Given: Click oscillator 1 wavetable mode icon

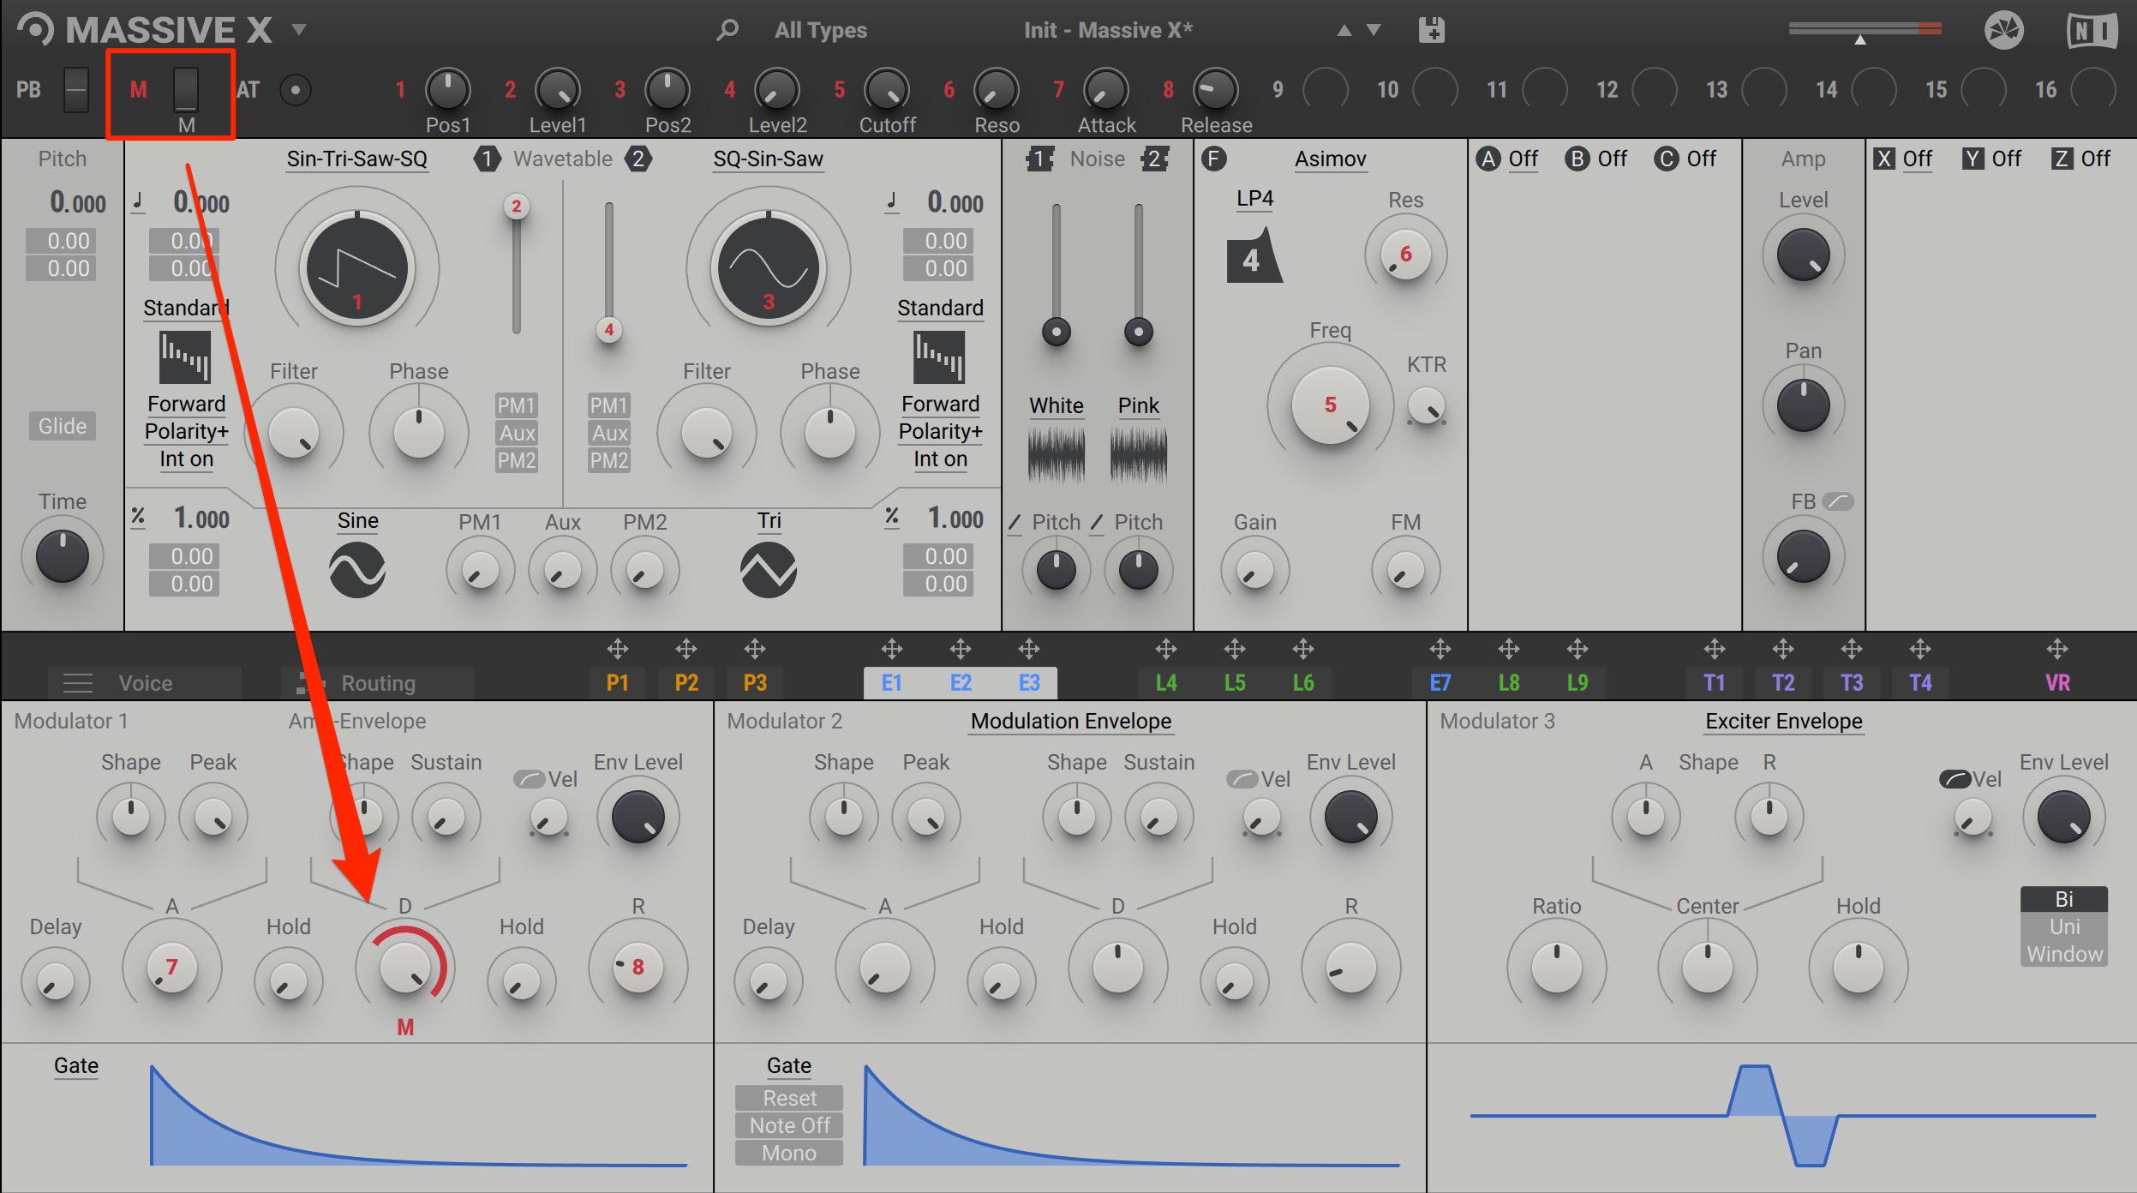Looking at the screenshot, I should click(185, 357).
